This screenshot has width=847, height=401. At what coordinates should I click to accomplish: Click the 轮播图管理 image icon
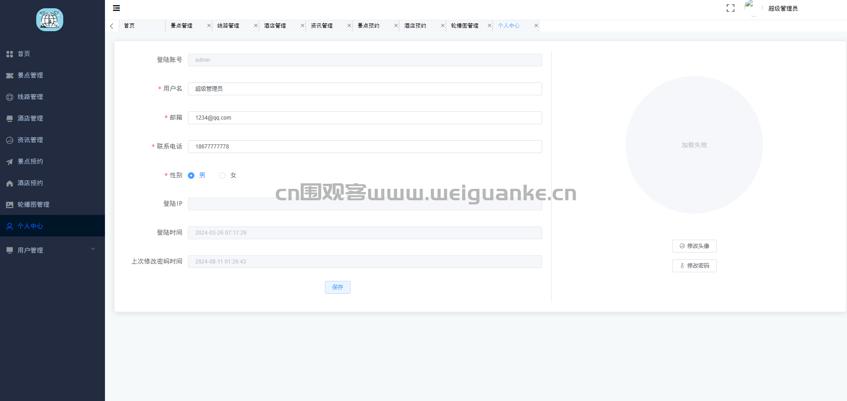[10, 205]
